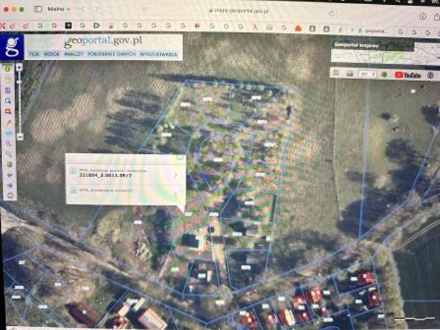The width and height of the screenshot is (440, 330).
Task: Open the ANALIZY menu
Action: coord(74,54)
